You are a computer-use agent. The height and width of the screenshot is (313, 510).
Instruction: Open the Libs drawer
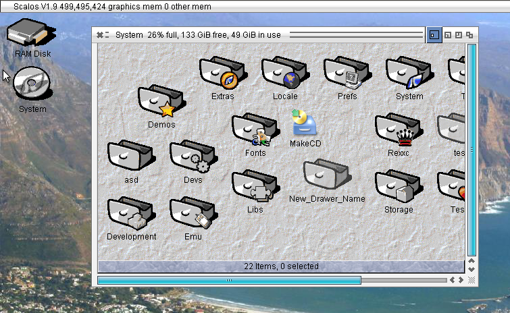(255, 188)
